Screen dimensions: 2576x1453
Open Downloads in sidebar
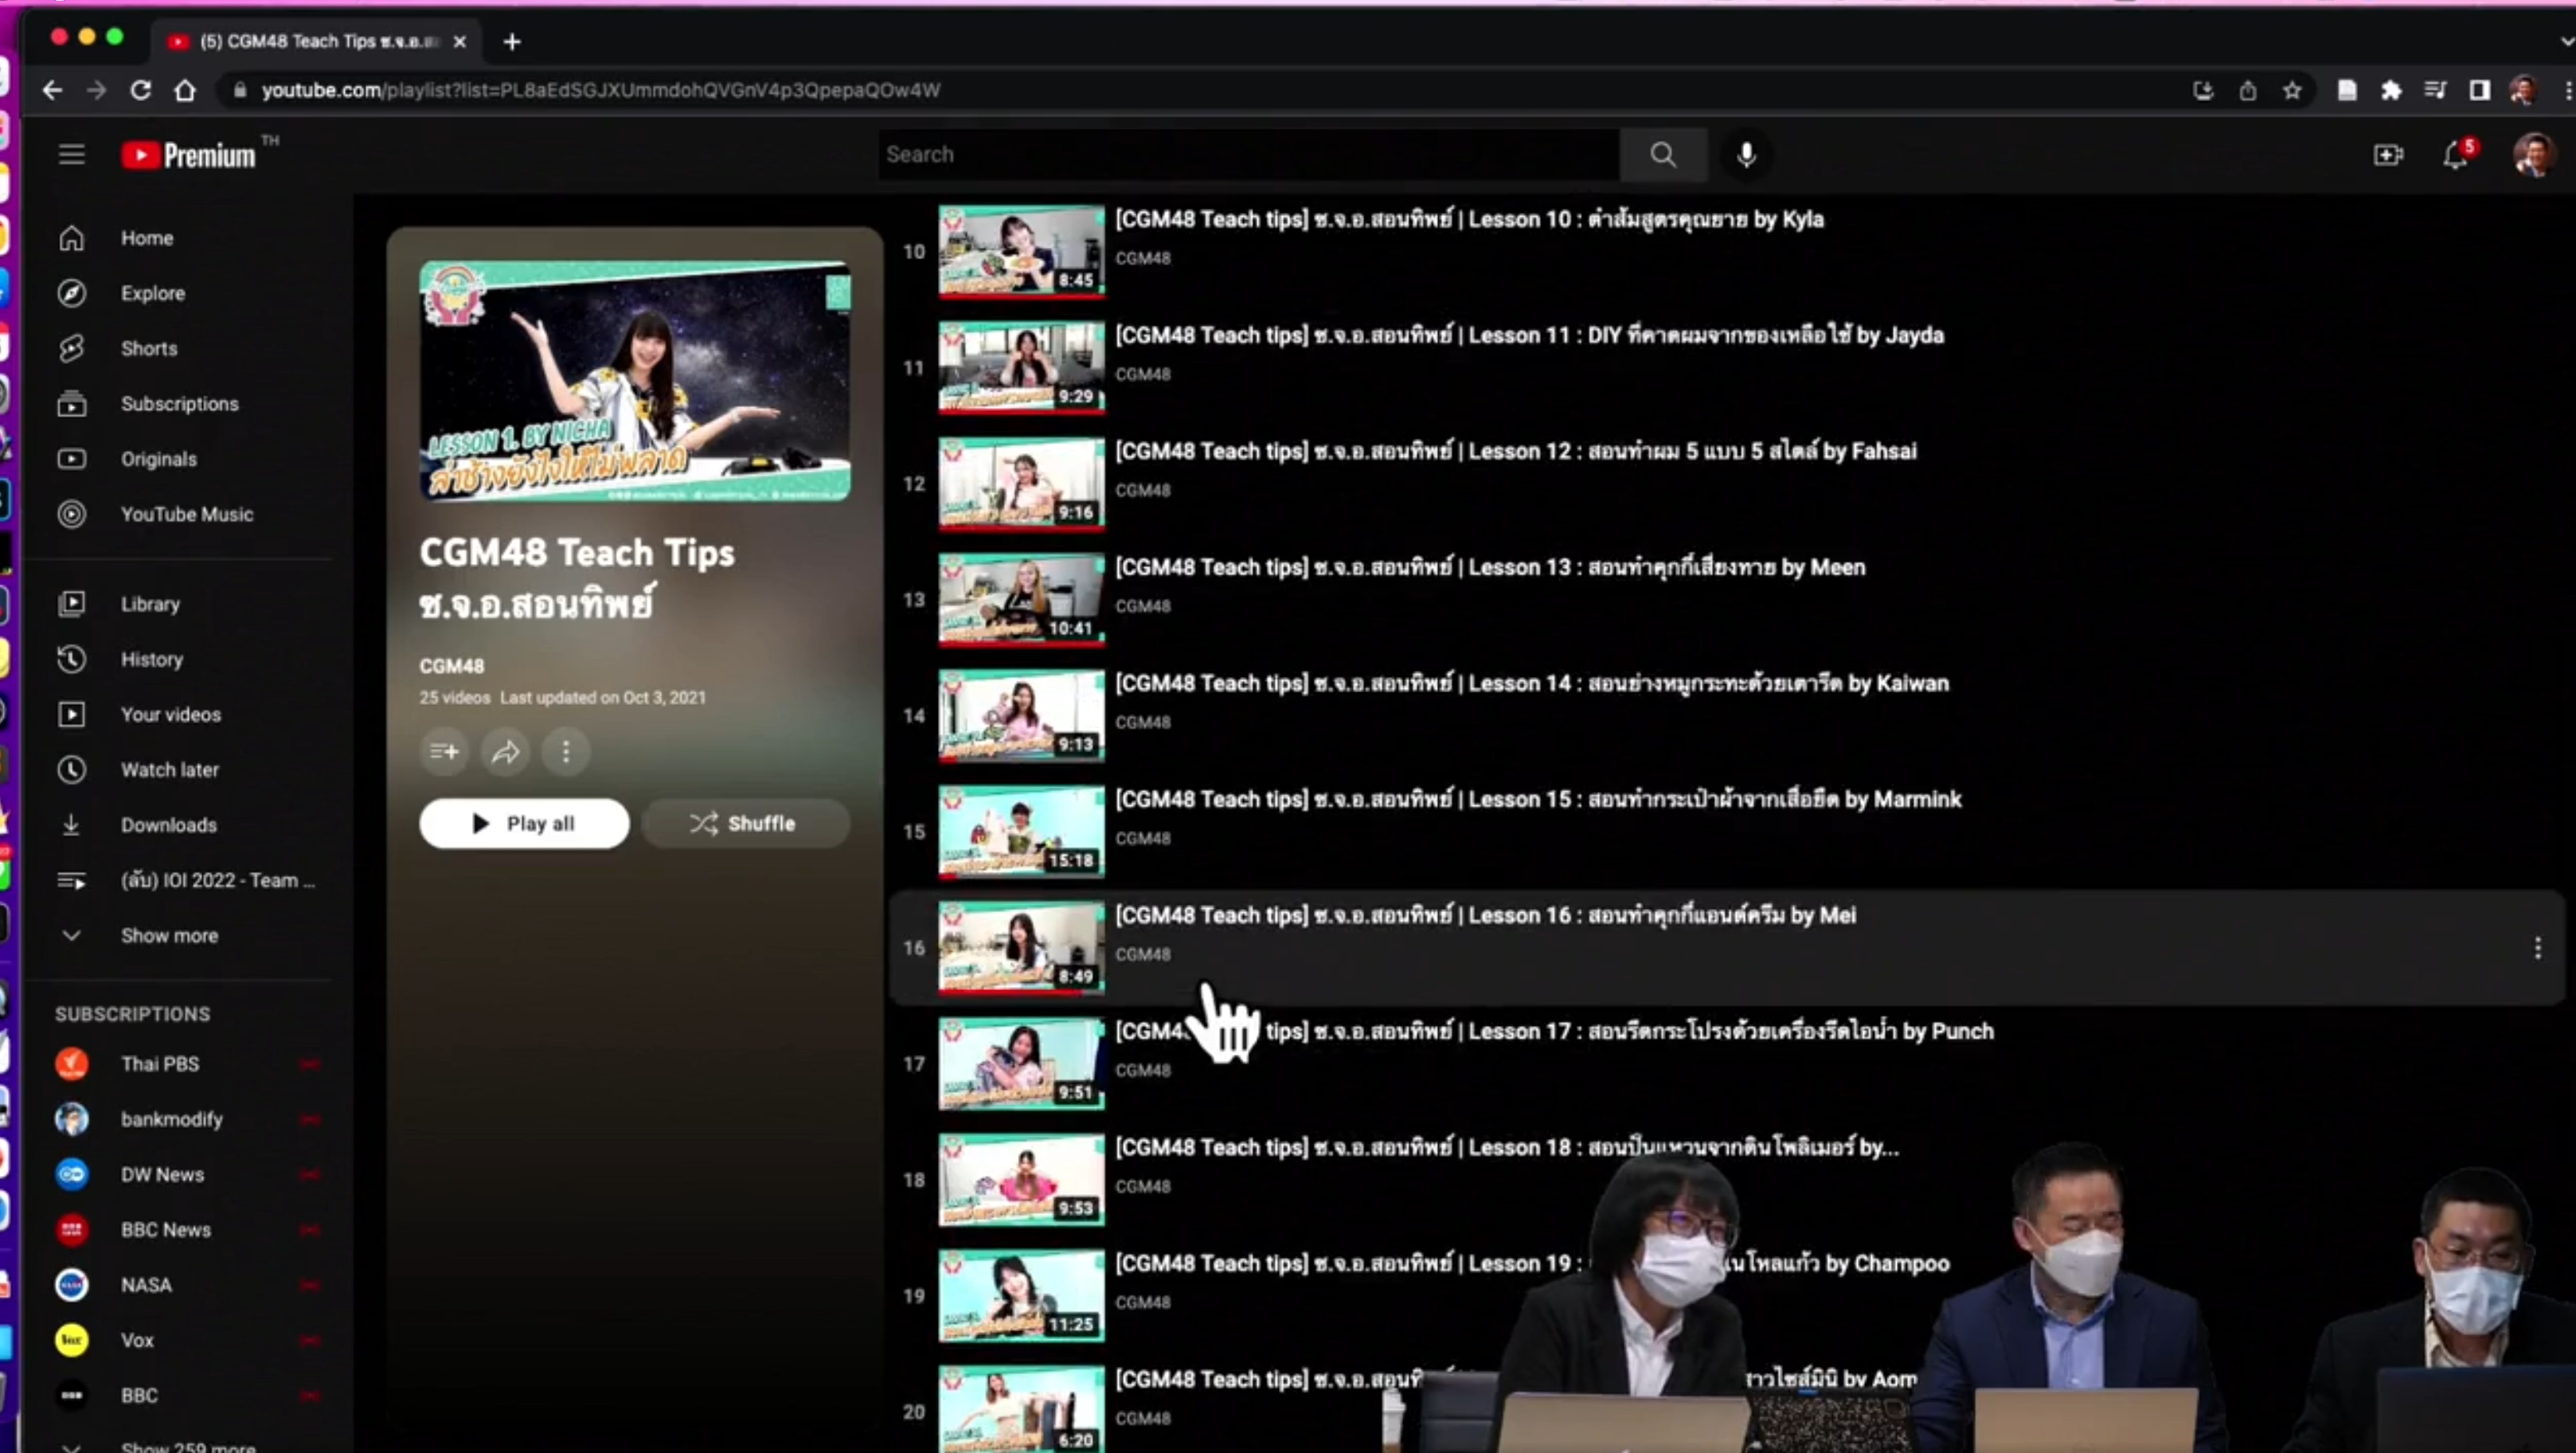point(180,825)
